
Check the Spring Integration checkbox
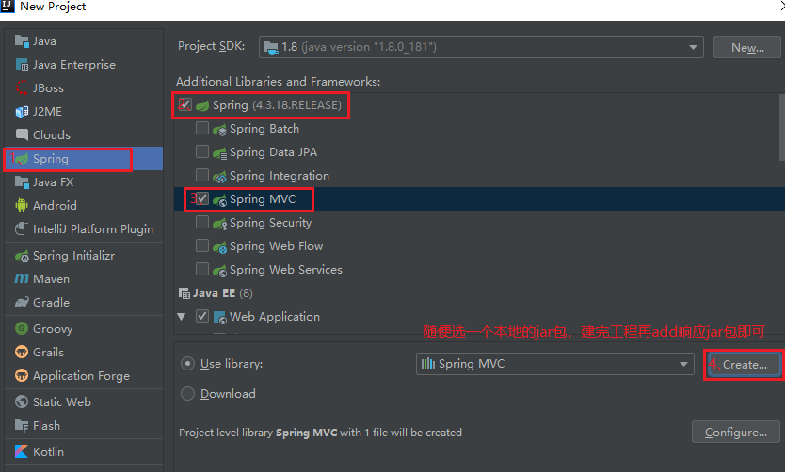coord(202,175)
